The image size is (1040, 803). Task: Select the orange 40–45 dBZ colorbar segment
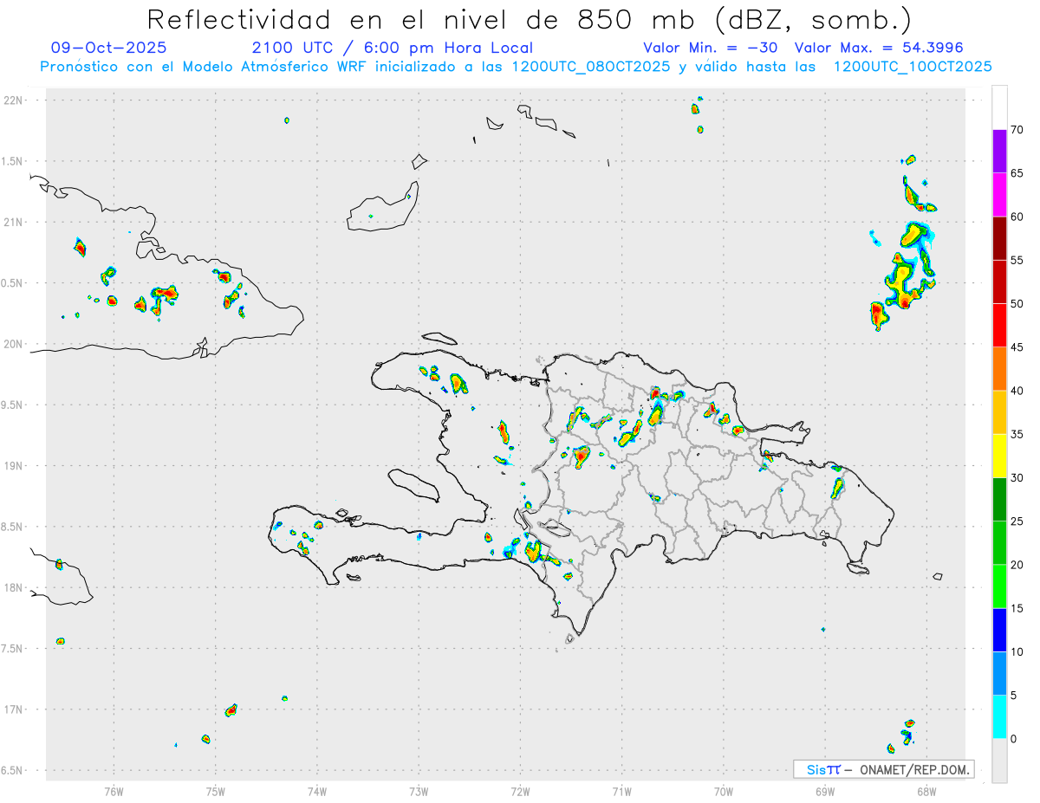1000,369
